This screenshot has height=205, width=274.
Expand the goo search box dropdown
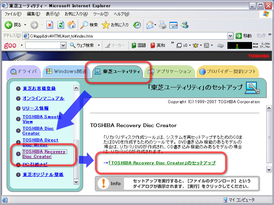(x=63, y=45)
